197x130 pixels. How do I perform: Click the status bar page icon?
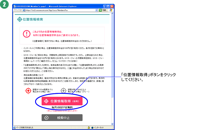(15, 128)
